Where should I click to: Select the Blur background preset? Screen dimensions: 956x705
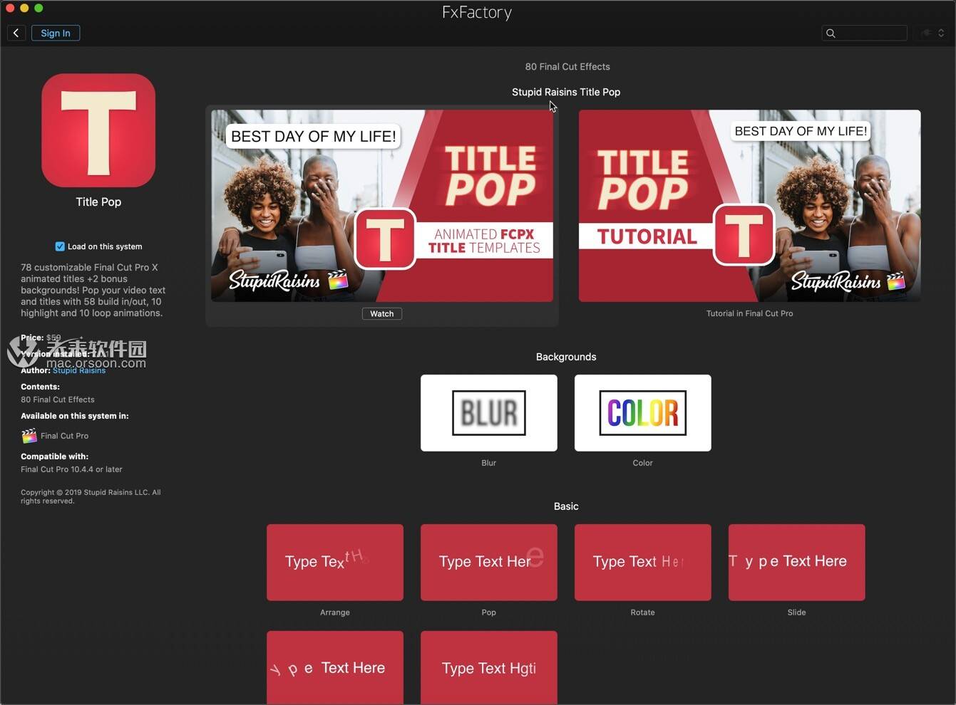point(489,413)
